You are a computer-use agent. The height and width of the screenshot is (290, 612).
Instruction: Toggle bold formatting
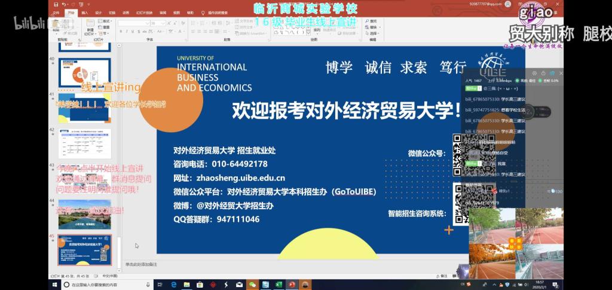[121, 31]
